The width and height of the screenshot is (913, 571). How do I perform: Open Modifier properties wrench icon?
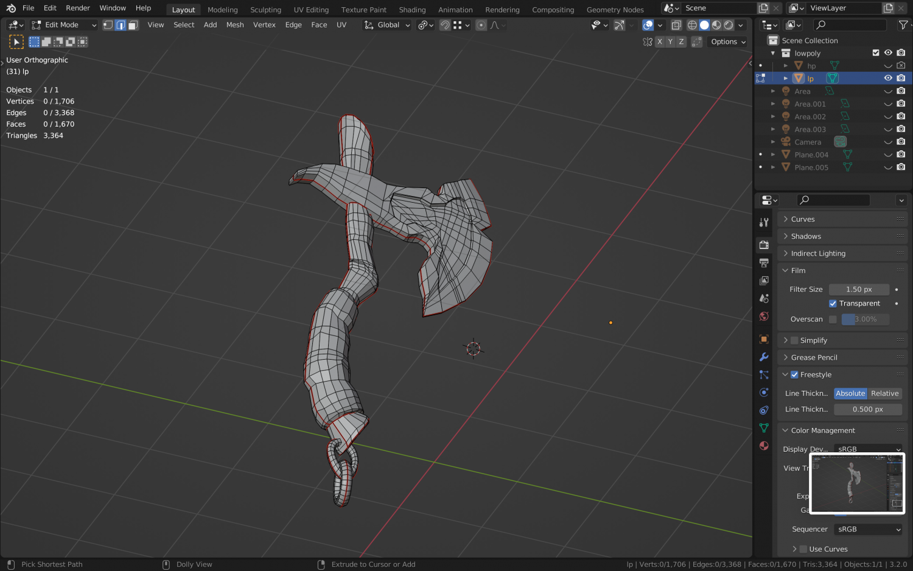click(764, 357)
